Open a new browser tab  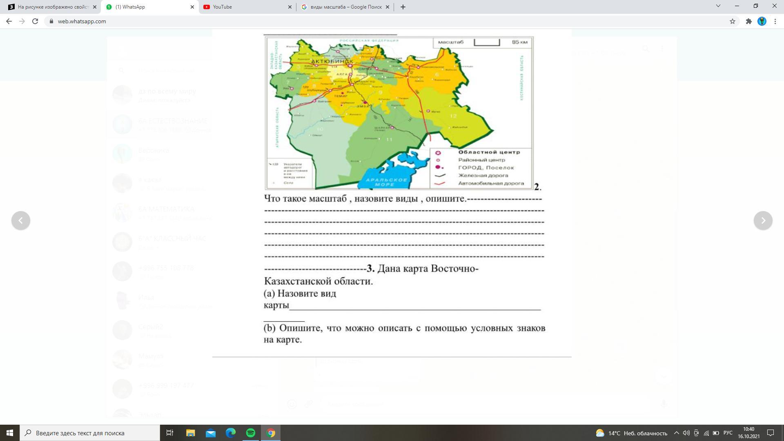click(x=403, y=7)
